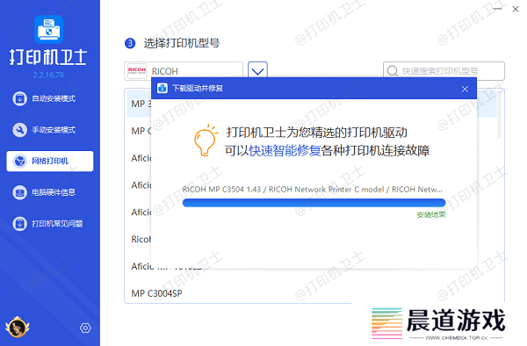The height and width of the screenshot is (346, 527).
Task: Close the 打印机卫士 main window
Action: (516, 9)
